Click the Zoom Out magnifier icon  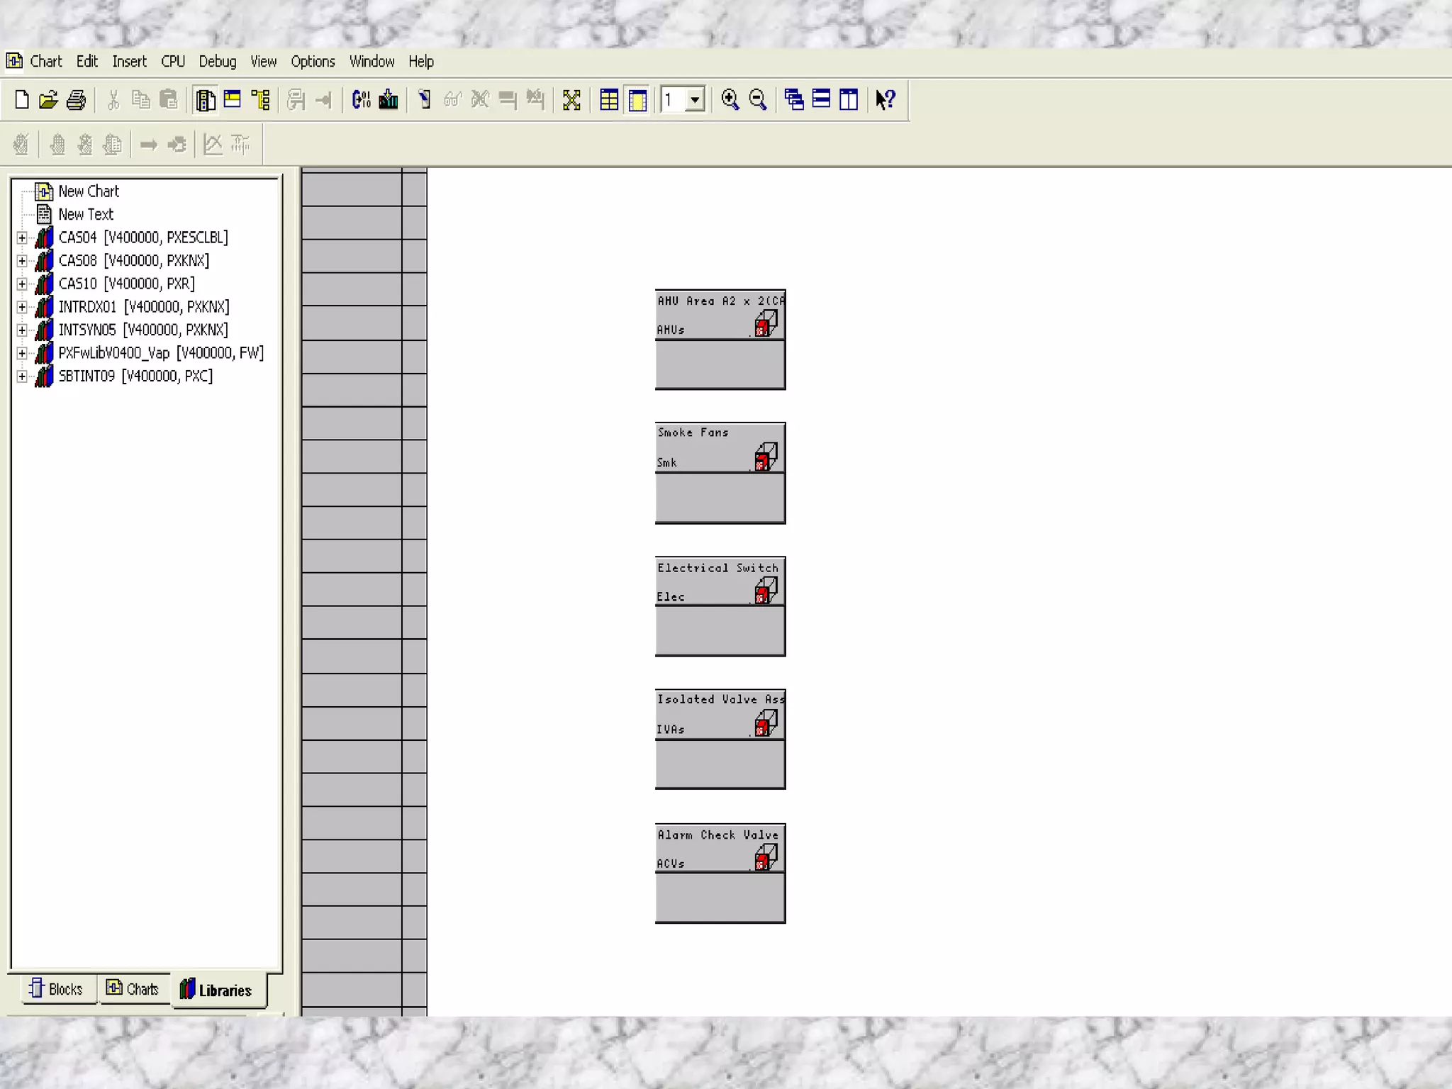pos(758,100)
